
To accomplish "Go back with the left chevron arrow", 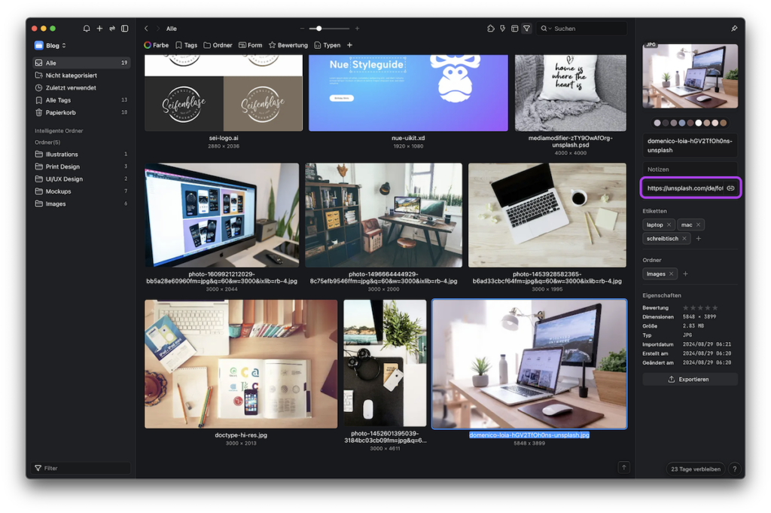I will click(146, 29).
